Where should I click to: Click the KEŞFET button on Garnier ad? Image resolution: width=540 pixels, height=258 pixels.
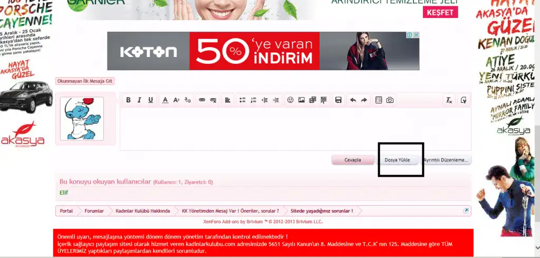click(440, 13)
